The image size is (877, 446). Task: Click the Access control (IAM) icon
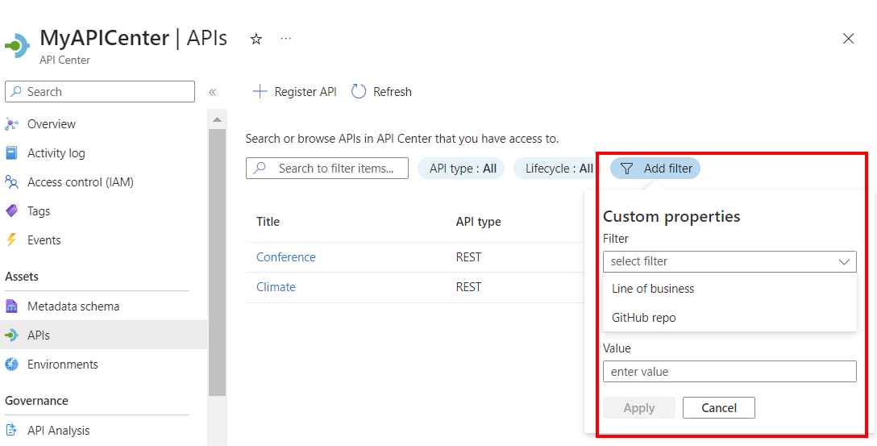pyautogui.click(x=11, y=182)
